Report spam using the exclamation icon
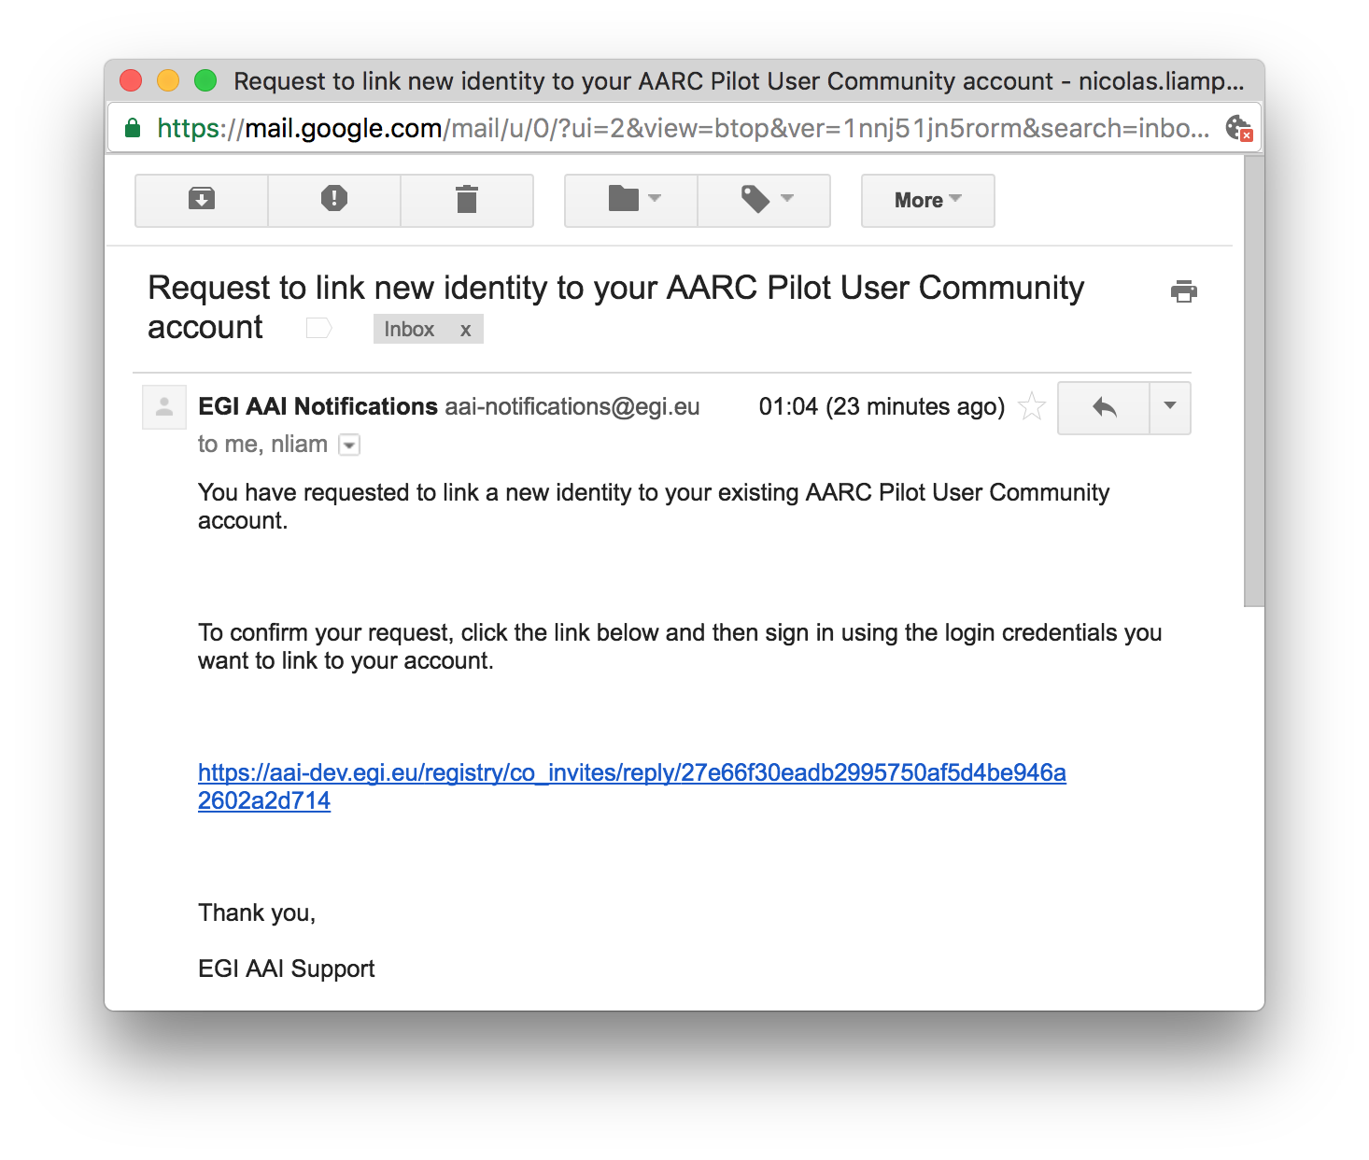Screen dimensions: 1369x1160 tap(334, 200)
